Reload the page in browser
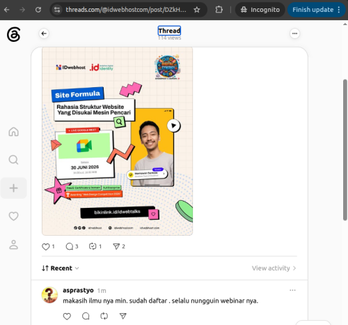Viewport: 348px width, 325px height. pyautogui.click(x=38, y=10)
